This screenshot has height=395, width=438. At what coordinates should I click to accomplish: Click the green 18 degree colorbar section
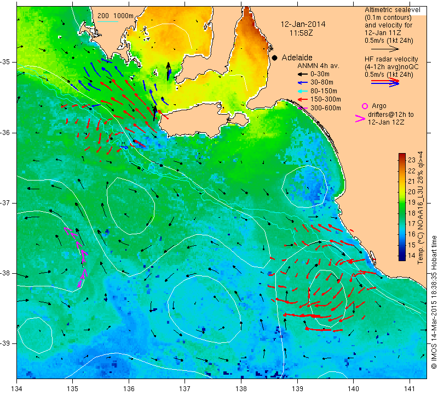click(402, 213)
